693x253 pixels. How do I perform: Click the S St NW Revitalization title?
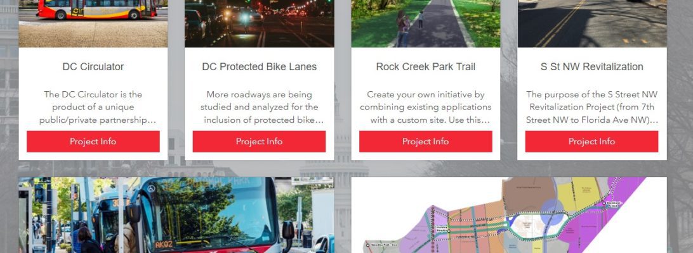pyautogui.click(x=592, y=67)
